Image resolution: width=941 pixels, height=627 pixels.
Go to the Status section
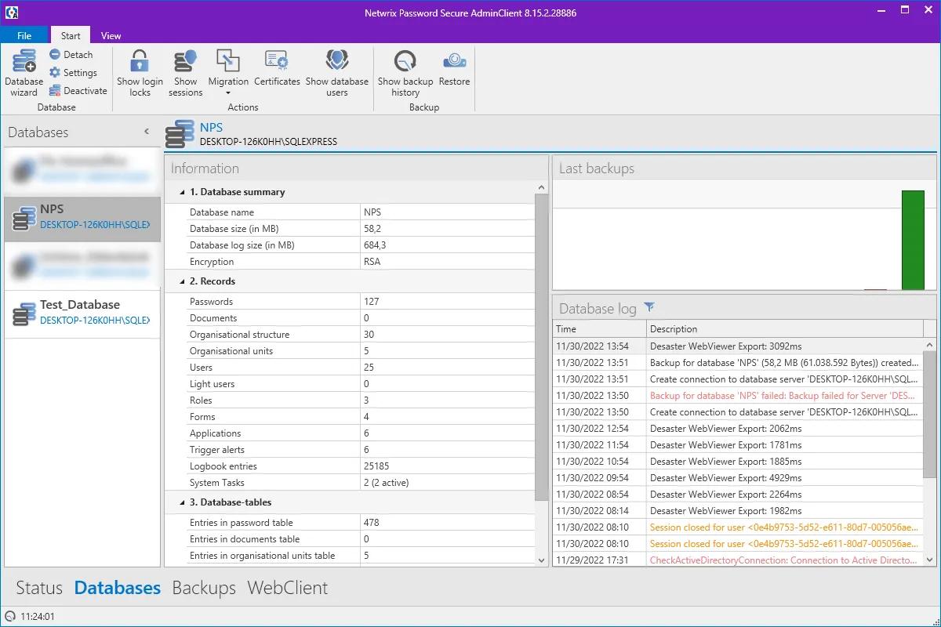click(x=39, y=588)
